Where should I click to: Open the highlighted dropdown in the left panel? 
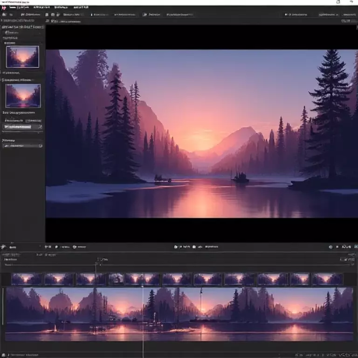pyautogui.click(x=23, y=126)
